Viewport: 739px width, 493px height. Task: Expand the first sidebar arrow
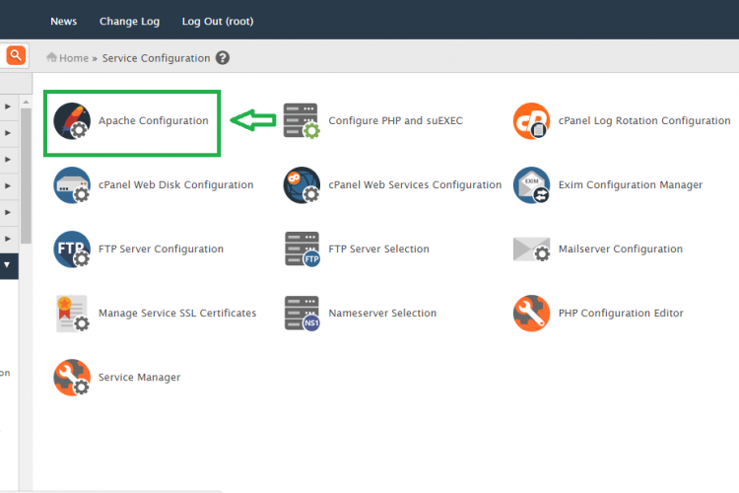click(x=8, y=106)
